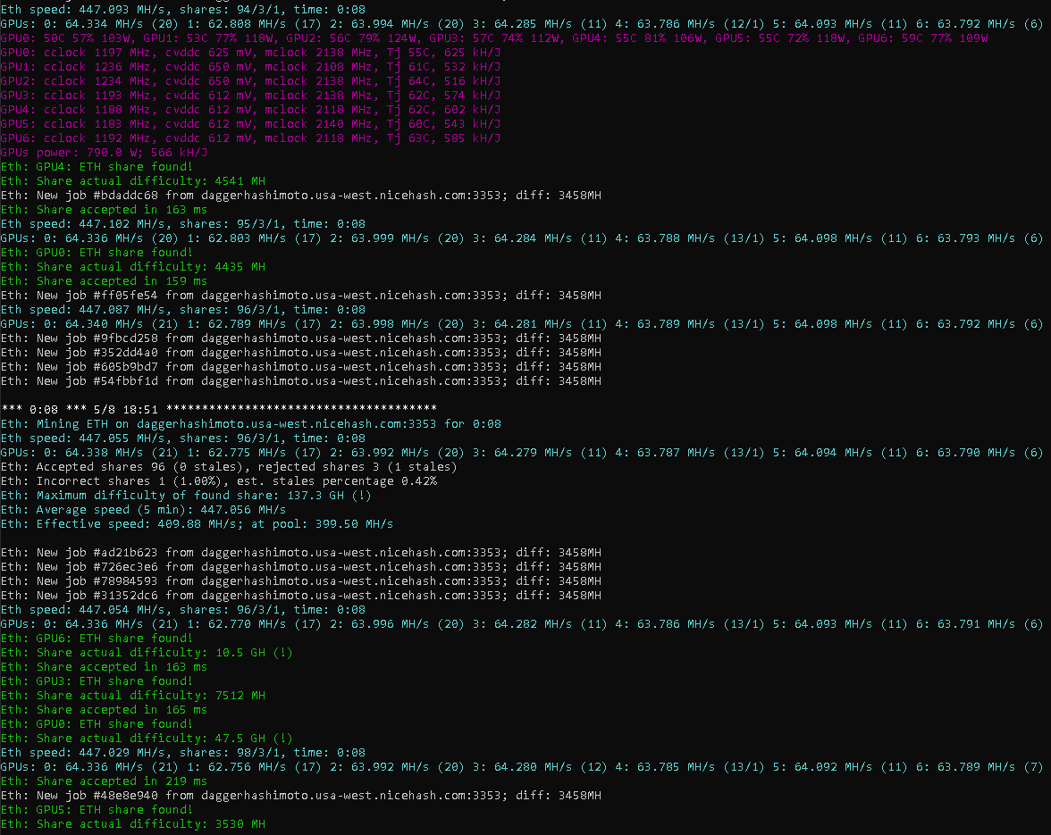Click the 'GPU6: 59C 77% 109W' temperature reading
This screenshot has width=1051, height=835.
pos(923,38)
